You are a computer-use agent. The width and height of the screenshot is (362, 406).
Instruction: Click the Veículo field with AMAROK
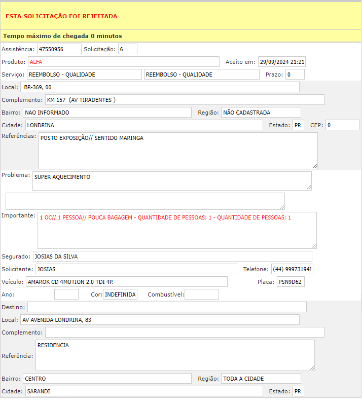(x=126, y=282)
